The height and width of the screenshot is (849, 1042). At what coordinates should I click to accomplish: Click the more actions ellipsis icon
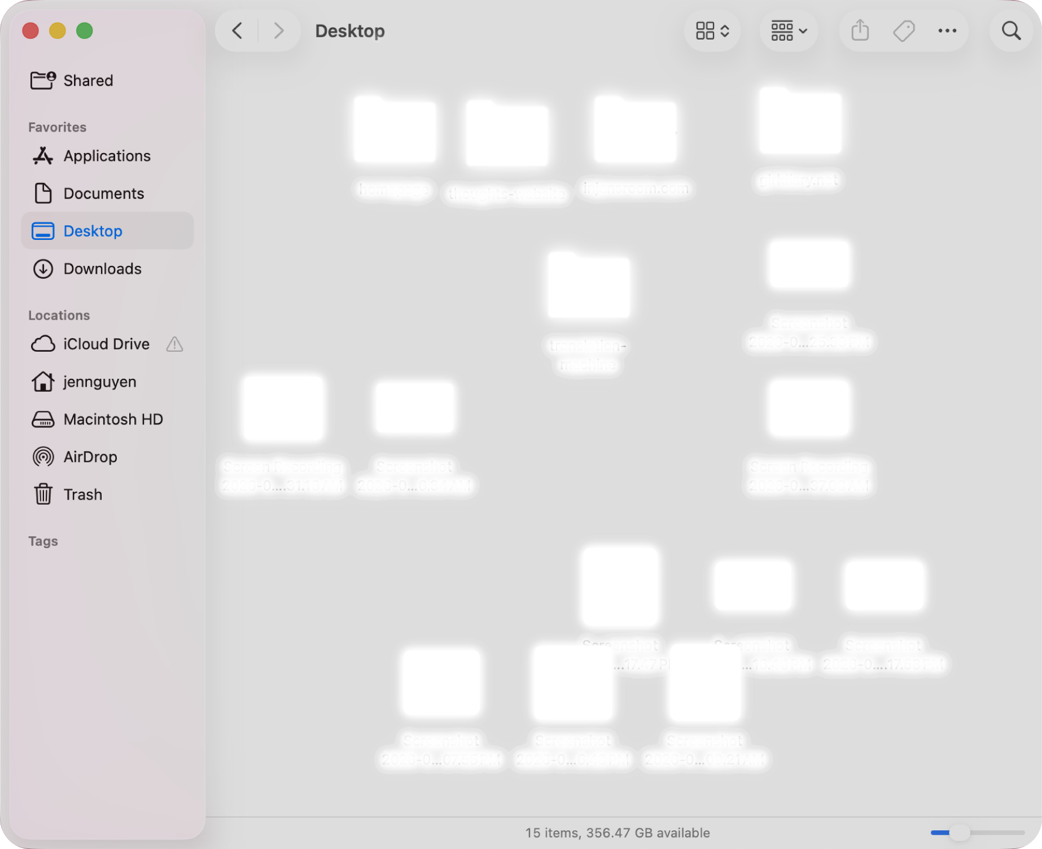tap(947, 30)
